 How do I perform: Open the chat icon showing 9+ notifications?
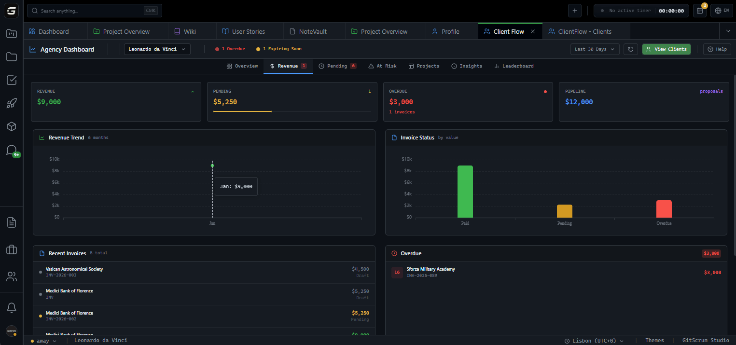pyautogui.click(x=11, y=150)
